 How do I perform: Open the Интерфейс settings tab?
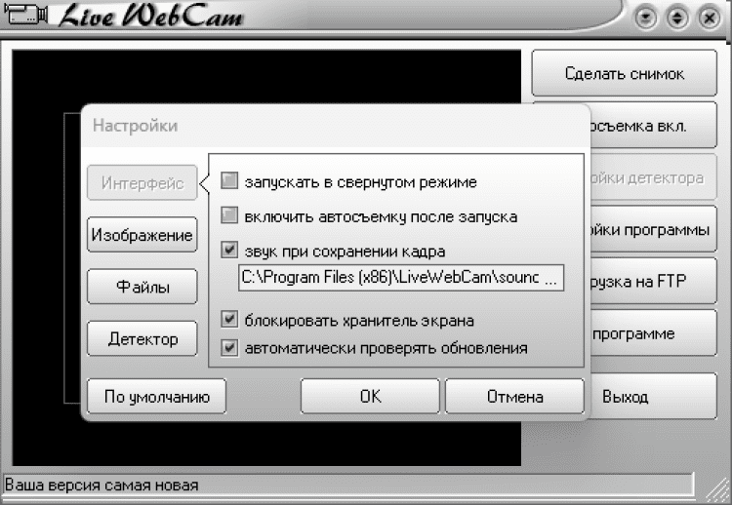(x=142, y=182)
